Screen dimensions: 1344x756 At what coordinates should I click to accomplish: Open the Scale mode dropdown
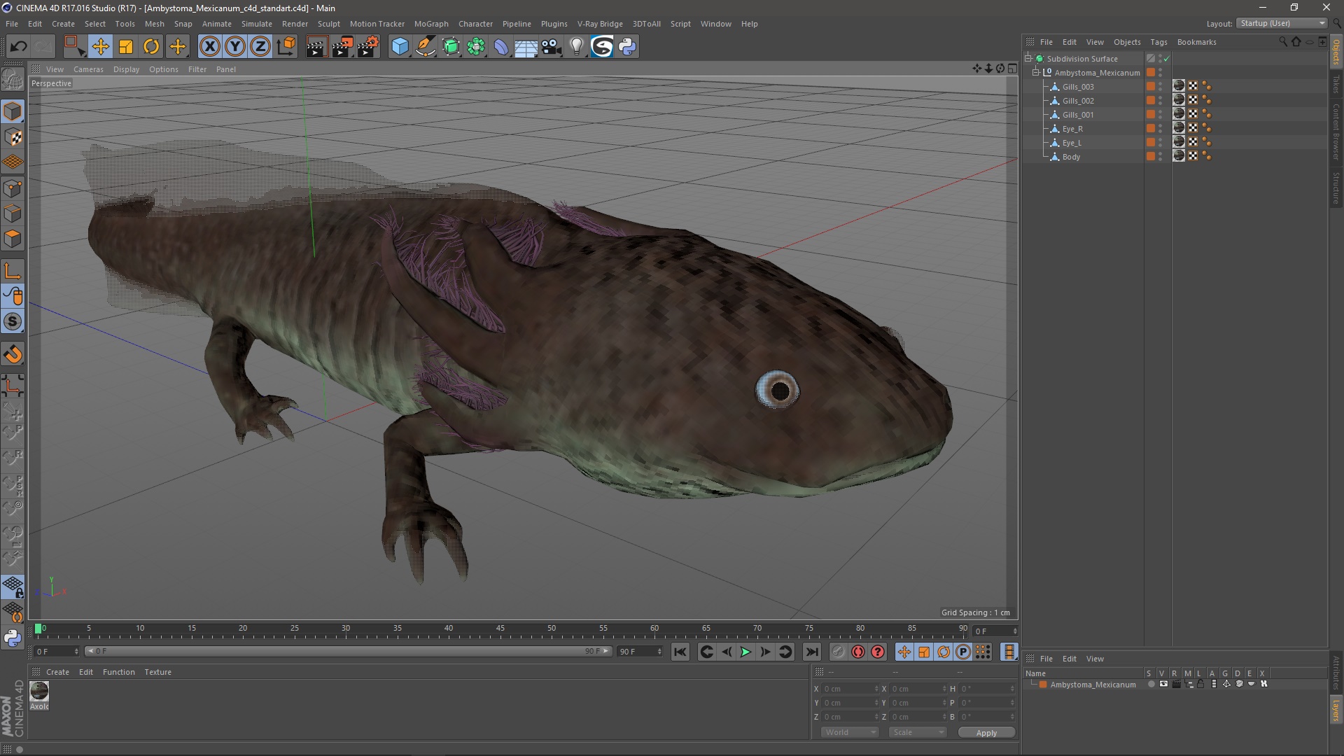pos(918,732)
